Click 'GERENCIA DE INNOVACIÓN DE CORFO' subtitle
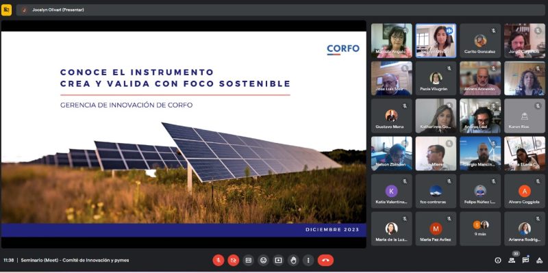This screenshot has width=548, height=273. (x=127, y=105)
